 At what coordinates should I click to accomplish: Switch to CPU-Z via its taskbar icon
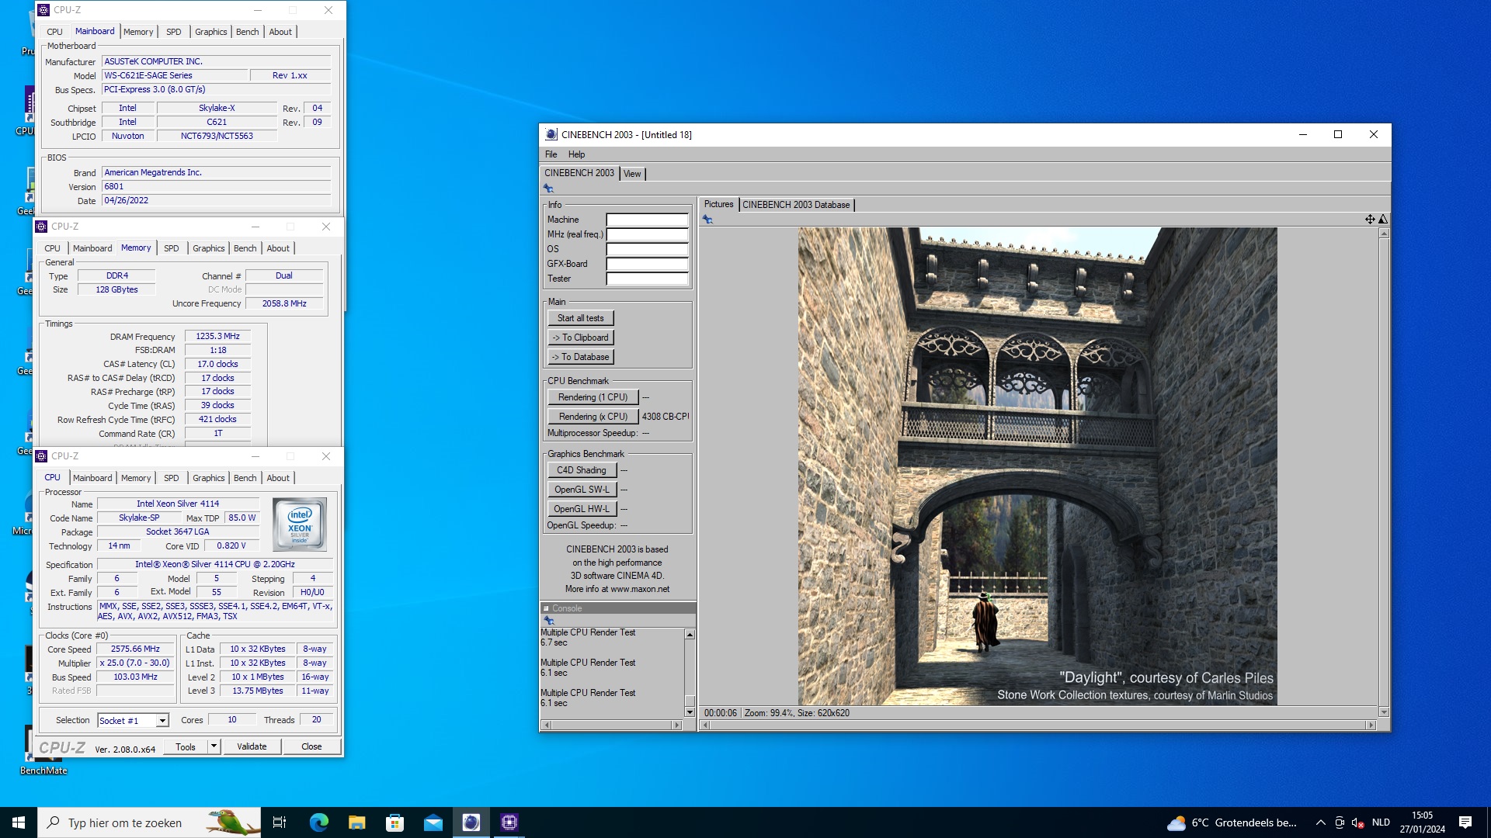509,822
